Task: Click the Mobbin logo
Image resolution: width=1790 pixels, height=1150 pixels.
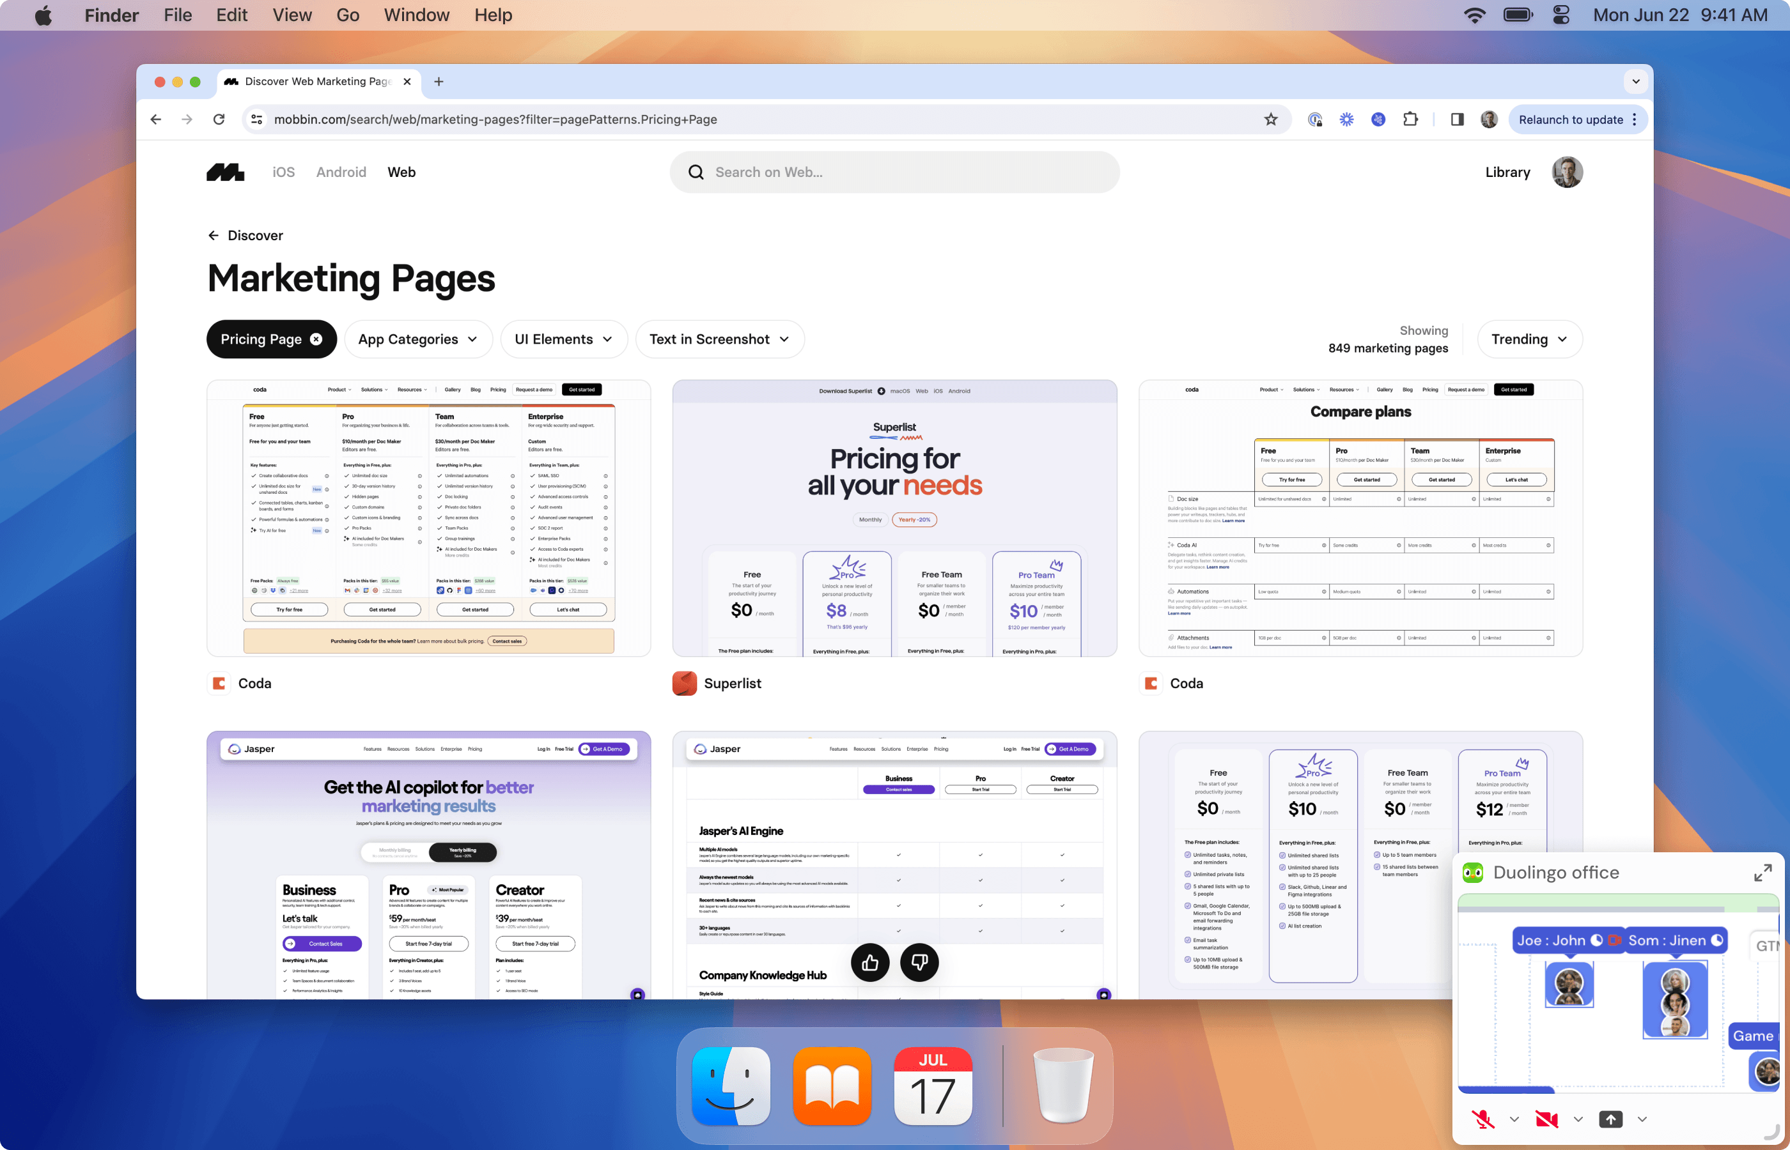Action: [x=225, y=172]
